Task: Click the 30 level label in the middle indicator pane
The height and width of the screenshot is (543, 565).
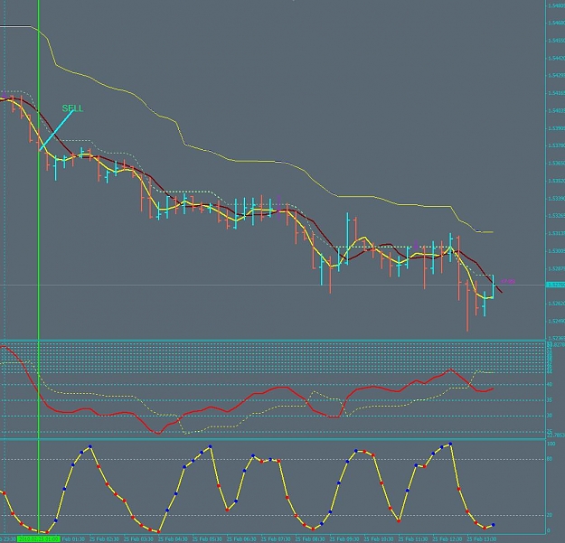Action: pyautogui.click(x=550, y=416)
